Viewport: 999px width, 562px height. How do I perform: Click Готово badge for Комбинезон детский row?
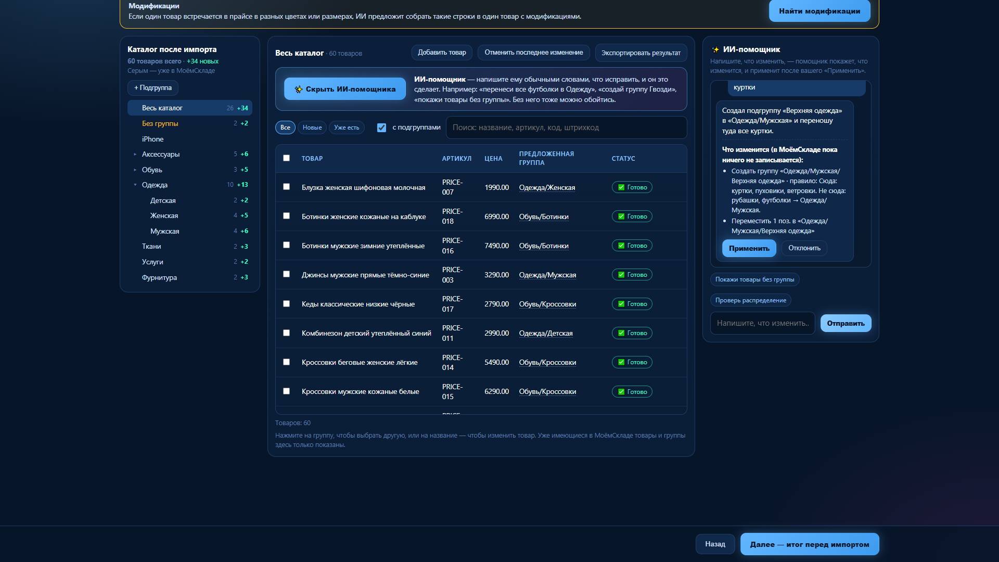[632, 333]
